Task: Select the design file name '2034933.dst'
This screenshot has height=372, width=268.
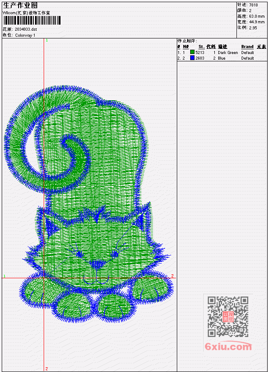Action: coord(26,29)
